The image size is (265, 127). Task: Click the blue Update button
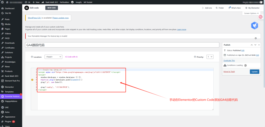tap(255, 72)
